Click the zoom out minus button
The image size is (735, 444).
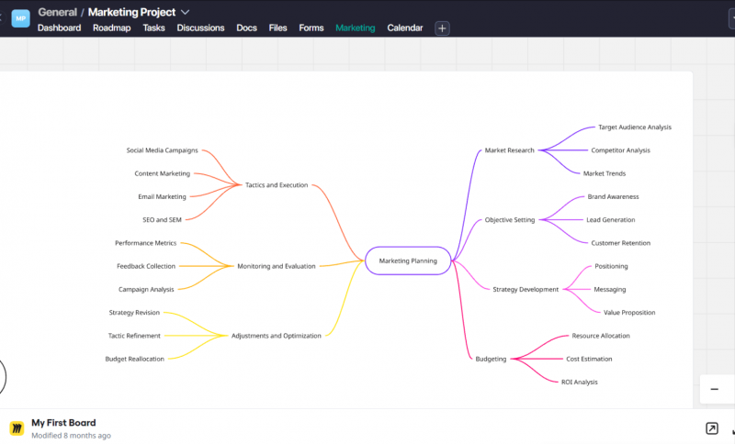click(x=715, y=389)
